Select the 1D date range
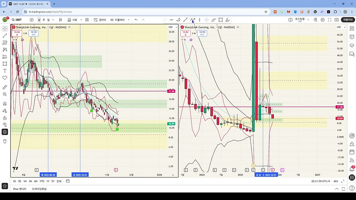The width and height of the screenshot is (356, 200). (x=14, y=181)
